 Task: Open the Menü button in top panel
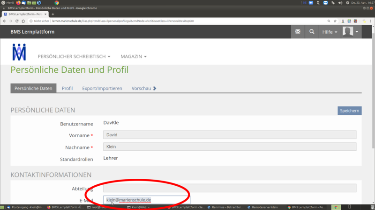(x=7, y=3)
